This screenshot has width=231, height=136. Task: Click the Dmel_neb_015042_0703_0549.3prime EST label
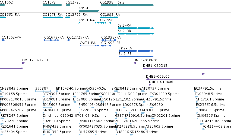[x=75, y=116]
